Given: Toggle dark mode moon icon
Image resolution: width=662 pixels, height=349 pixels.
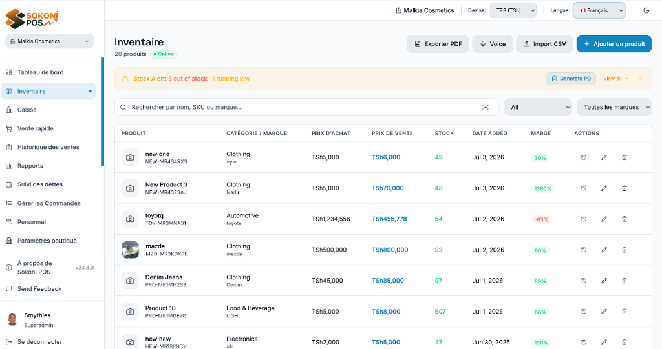Looking at the screenshot, I should [646, 10].
